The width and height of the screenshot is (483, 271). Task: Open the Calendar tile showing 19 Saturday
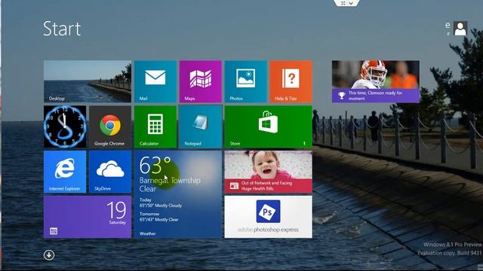click(88, 217)
